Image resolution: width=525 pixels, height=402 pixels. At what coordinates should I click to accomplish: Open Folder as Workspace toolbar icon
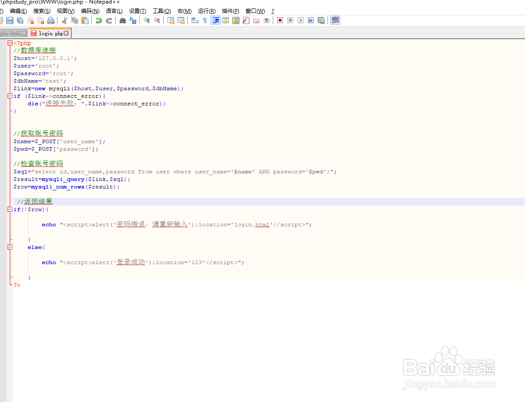tap(256, 20)
